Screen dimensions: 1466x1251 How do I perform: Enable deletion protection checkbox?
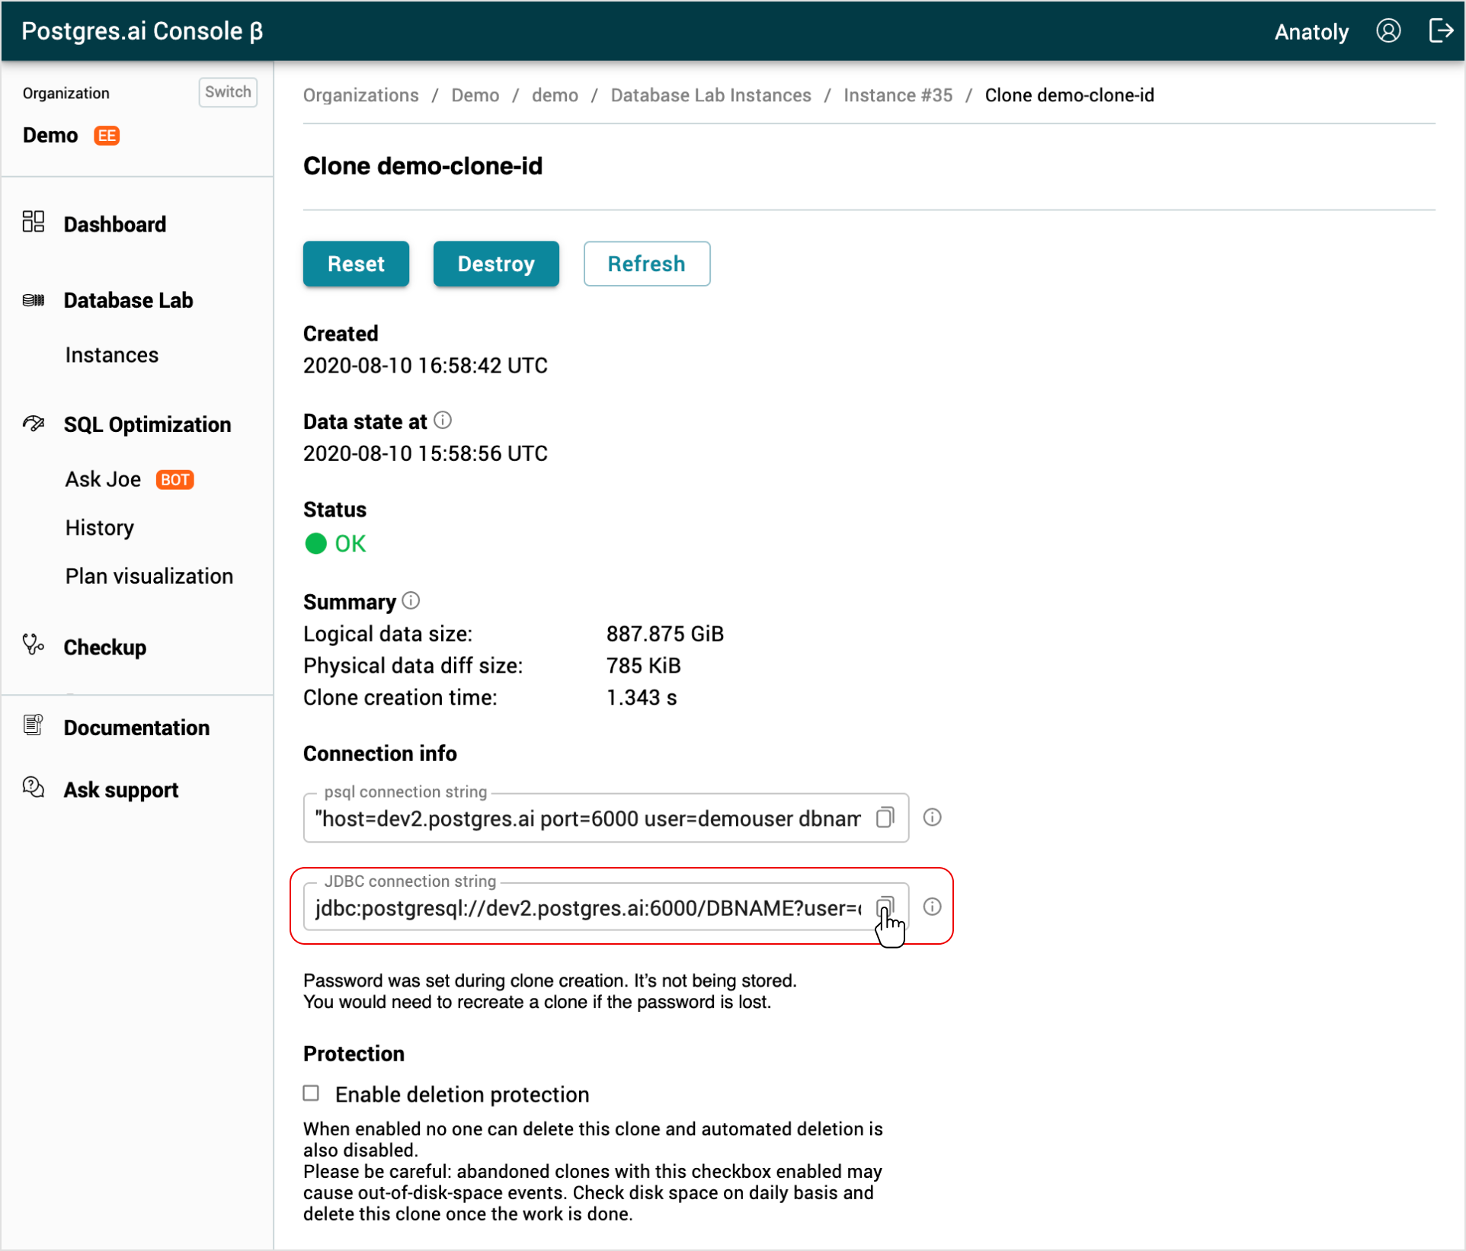click(311, 1093)
